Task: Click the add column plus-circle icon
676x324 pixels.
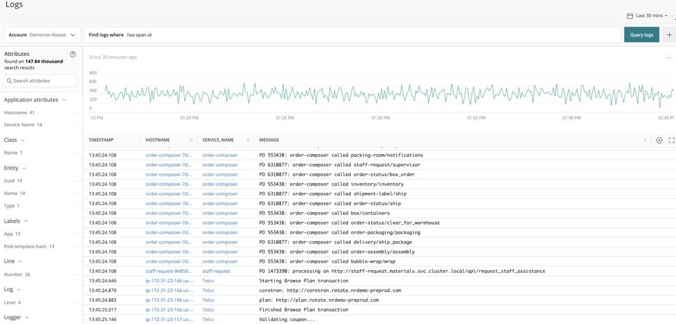Action: (x=659, y=140)
